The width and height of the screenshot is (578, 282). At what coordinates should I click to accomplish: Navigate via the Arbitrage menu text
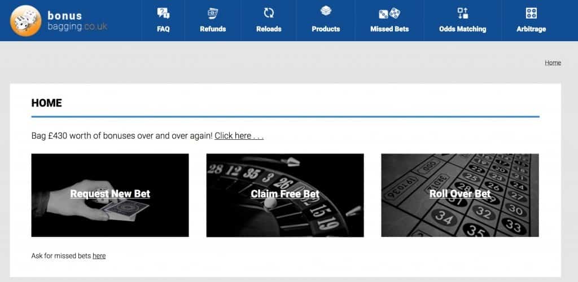tap(531, 29)
